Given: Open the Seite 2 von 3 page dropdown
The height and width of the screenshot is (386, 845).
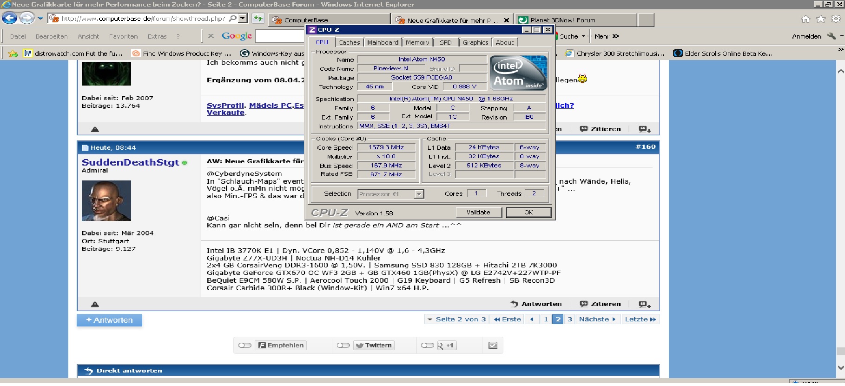Looking at the screenshot, I should (x=456, y=319).
